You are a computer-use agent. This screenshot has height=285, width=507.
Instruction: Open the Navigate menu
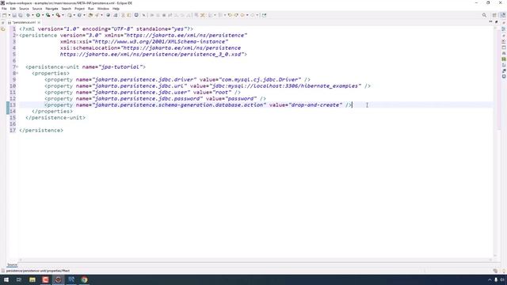pyautogui.click(x=51, y=9)
